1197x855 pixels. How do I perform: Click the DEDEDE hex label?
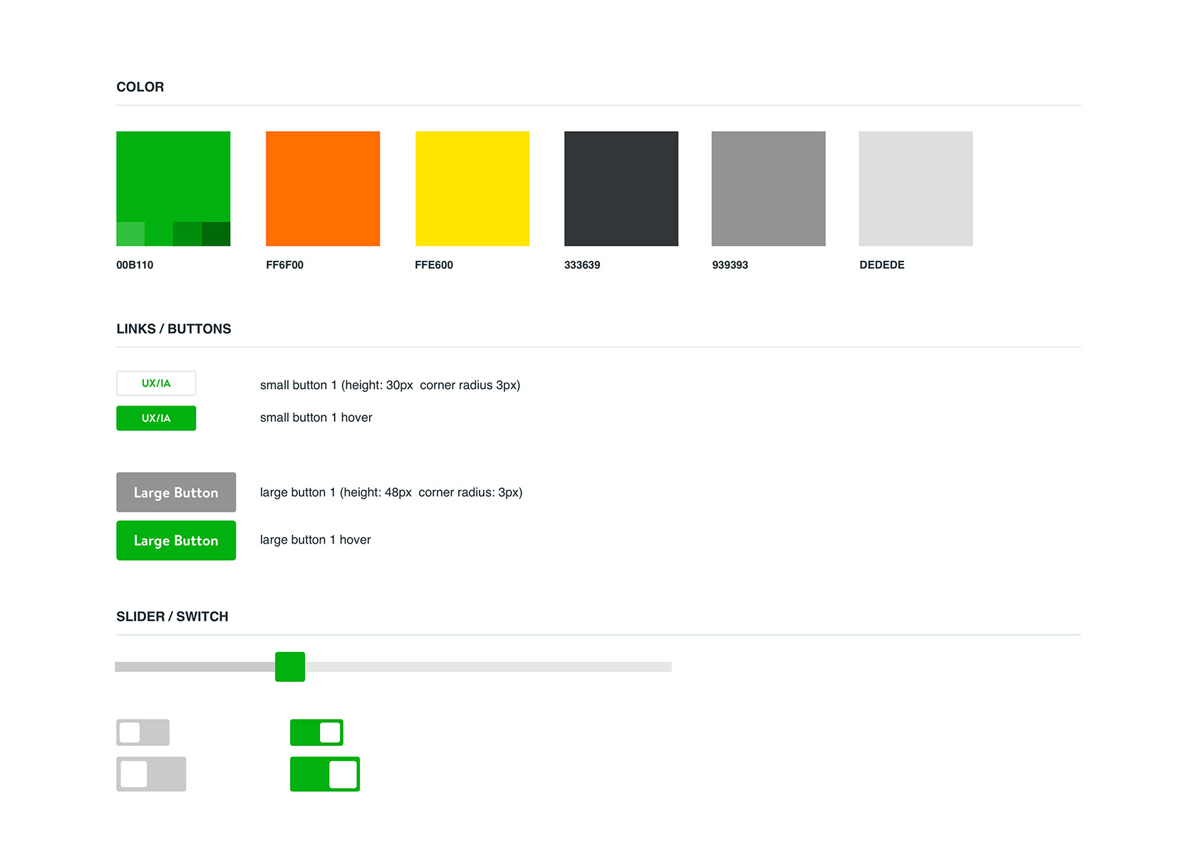click(882, 265)
